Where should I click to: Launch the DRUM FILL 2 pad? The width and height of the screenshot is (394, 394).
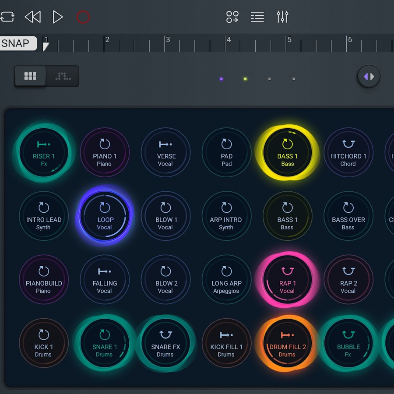(x=287, y=343)
